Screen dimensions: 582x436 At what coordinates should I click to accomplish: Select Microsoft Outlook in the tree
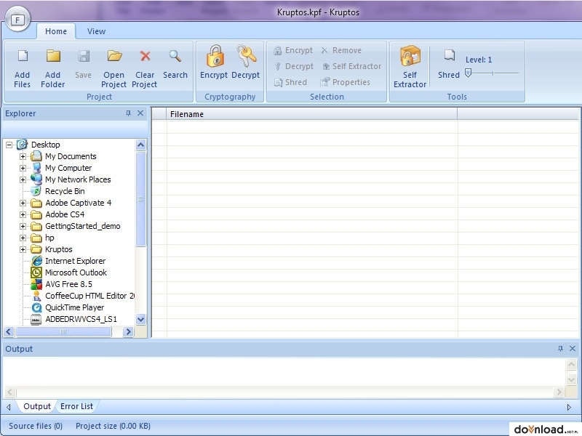click(76, 272)
